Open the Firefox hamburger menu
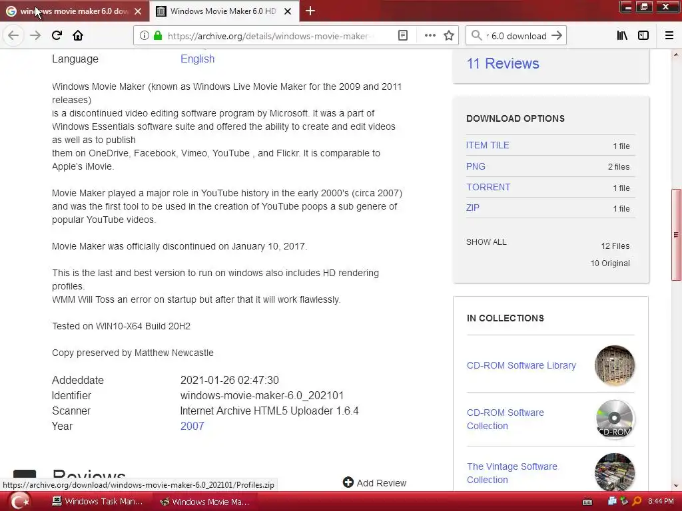This screenshot has height=511, width=682. coord(669,36)
